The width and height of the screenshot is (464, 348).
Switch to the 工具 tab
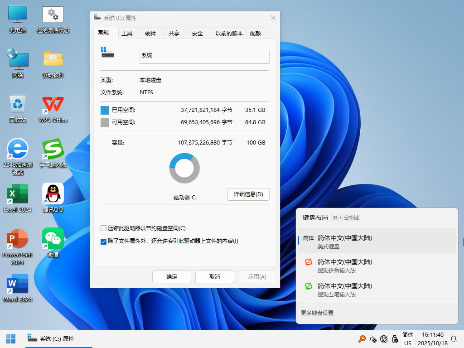click(x=127, y=33)
